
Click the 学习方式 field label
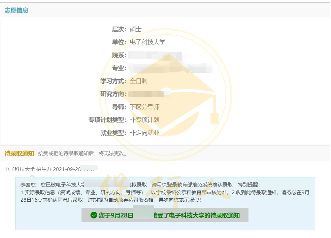(113, 81)
